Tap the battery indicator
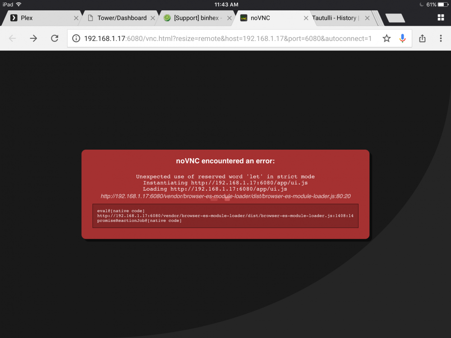451x338 pixels. [443, 5]
